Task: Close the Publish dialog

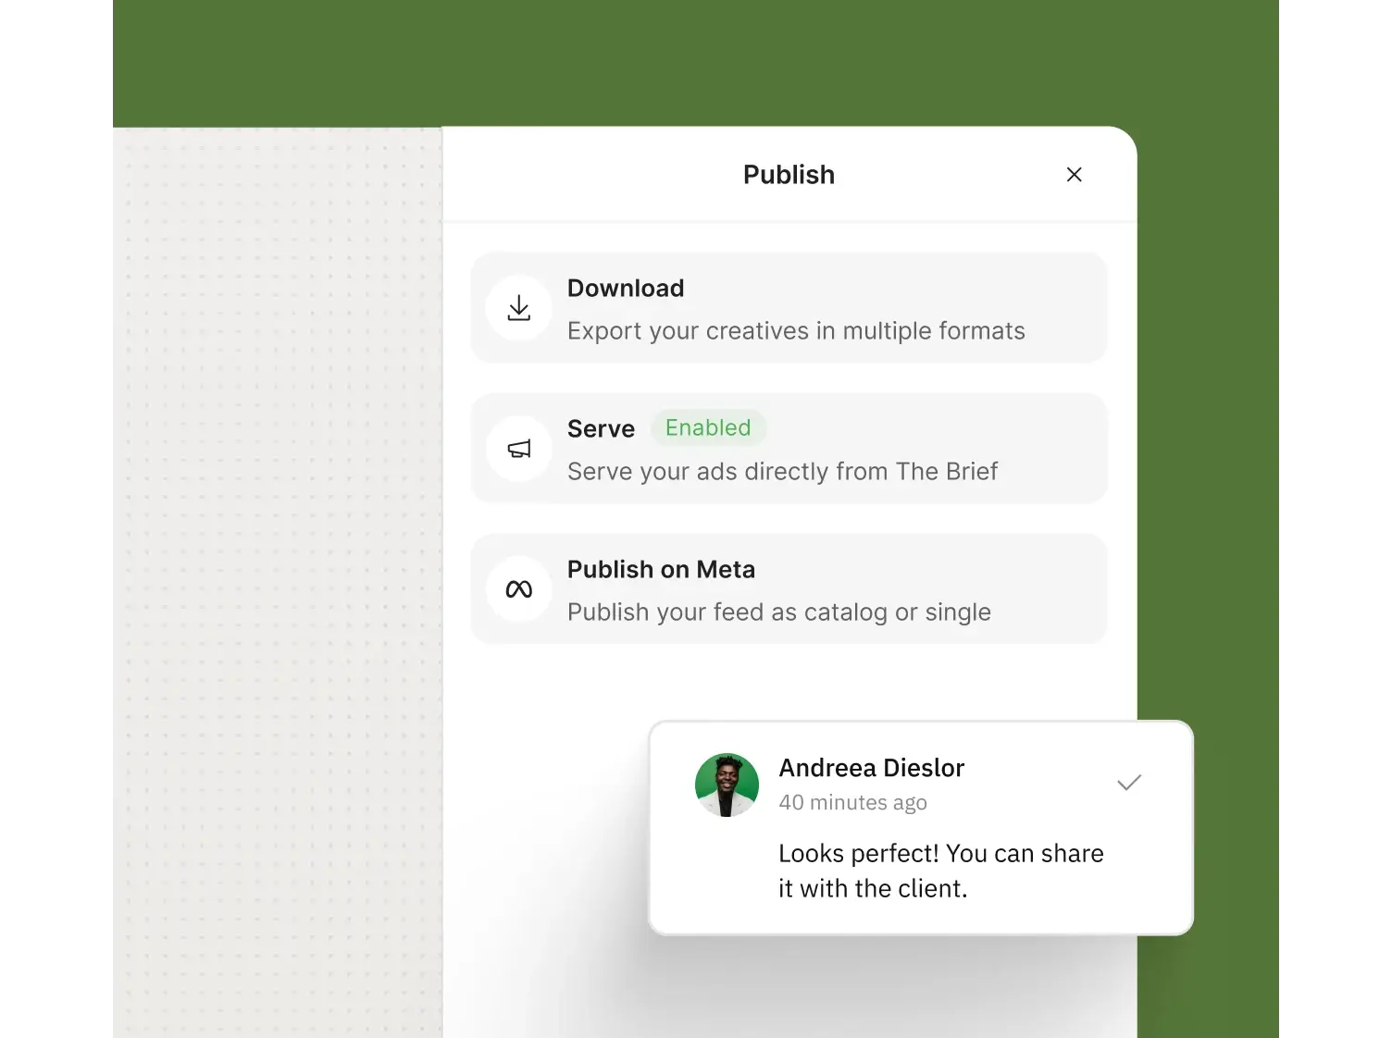Action: pos(1074,175)
